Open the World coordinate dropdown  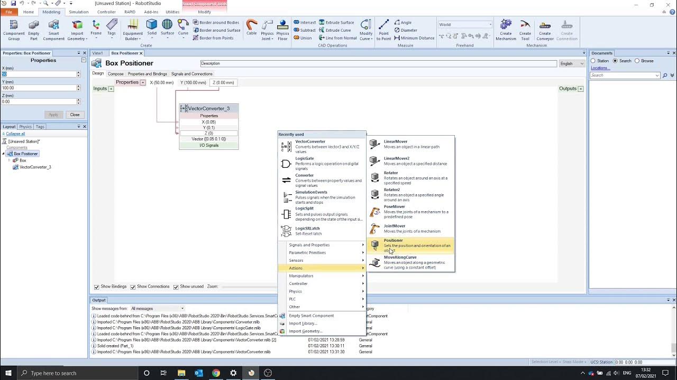pyautogui.click(x=465, y=24)
